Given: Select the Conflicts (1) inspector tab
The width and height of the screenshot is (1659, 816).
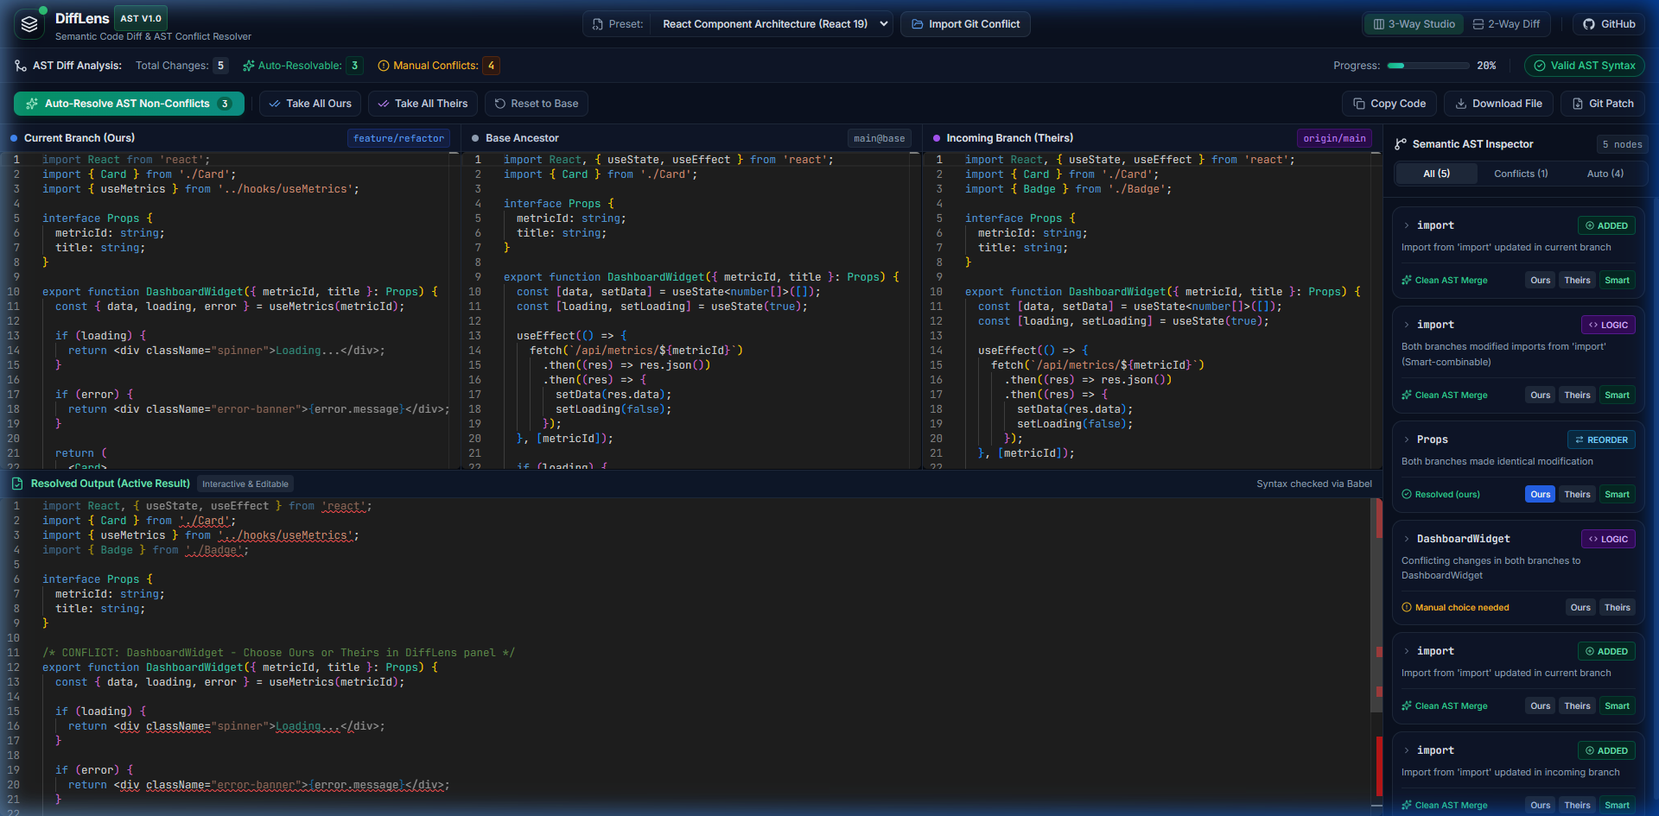Looking at the screenshot, I should pos(1521,174).
